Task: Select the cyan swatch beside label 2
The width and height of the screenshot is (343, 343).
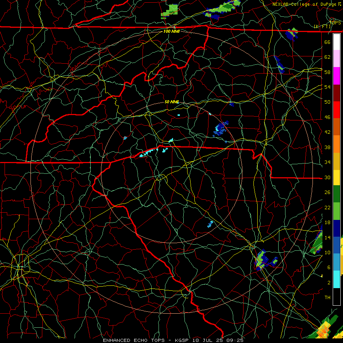Action: [337, 279]
